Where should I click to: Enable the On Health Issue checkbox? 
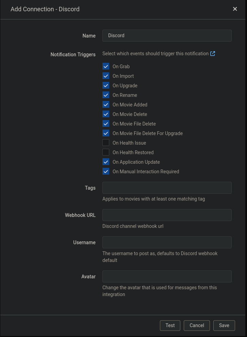[106, 143]
